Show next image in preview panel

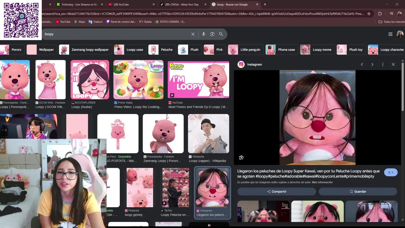[x=372, y=64]
